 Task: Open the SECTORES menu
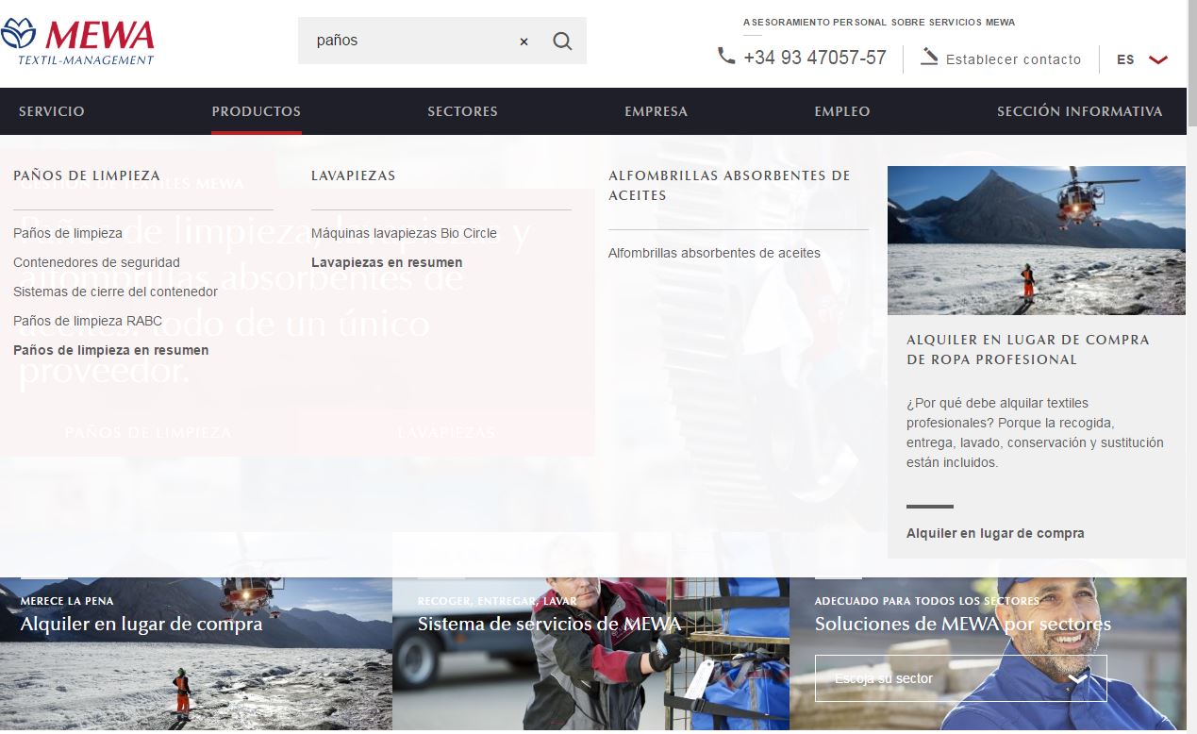coord(462,111)
